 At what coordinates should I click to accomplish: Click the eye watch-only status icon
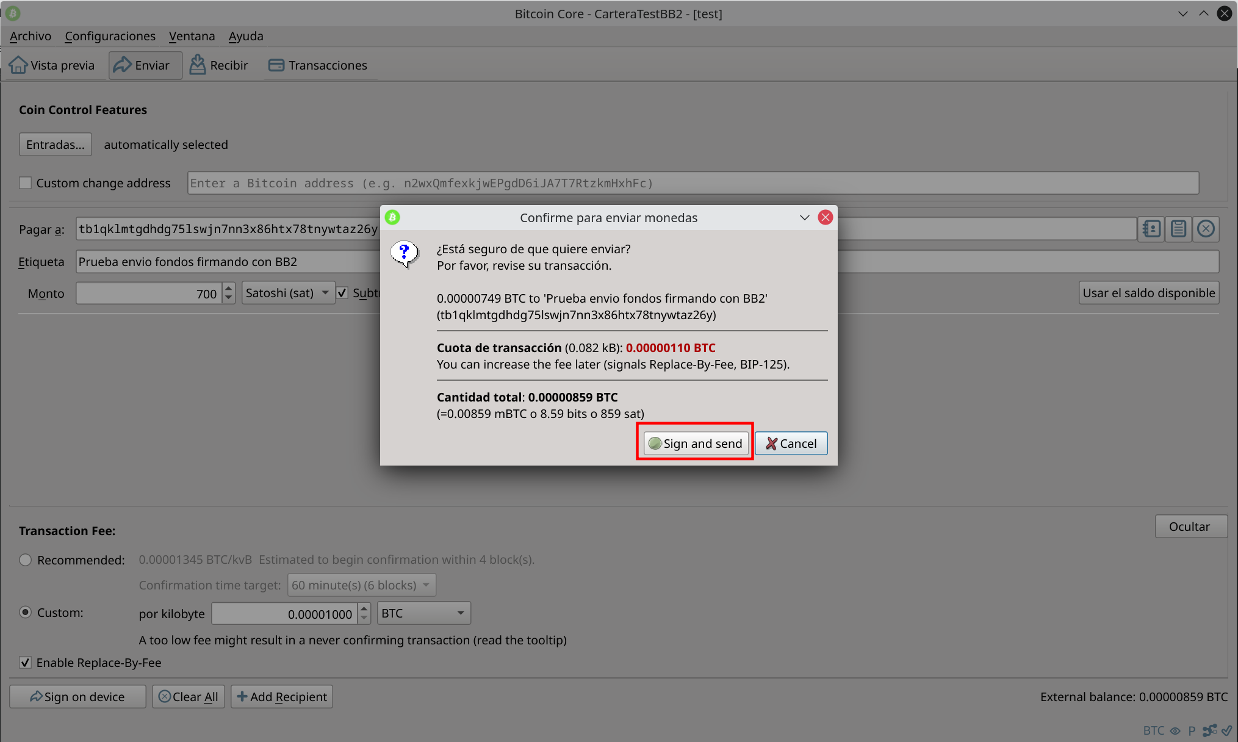(1175, 730)
